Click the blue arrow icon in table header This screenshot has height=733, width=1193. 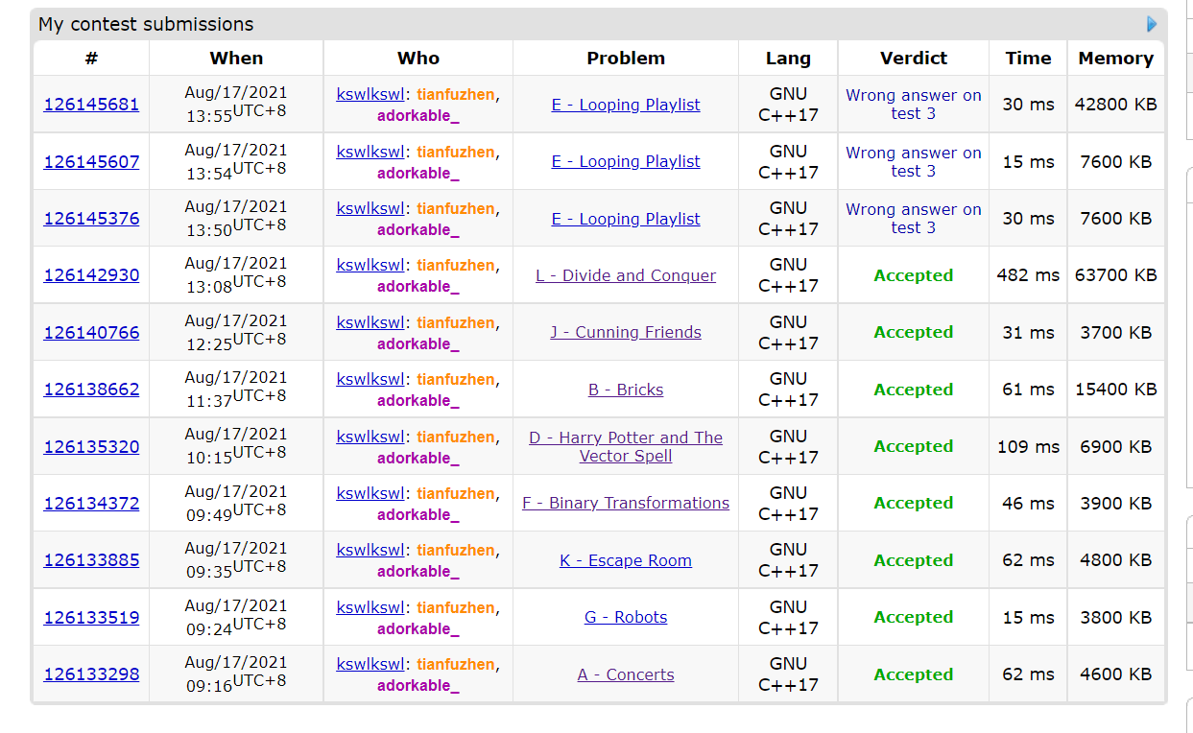click(x=1152, y=24)
